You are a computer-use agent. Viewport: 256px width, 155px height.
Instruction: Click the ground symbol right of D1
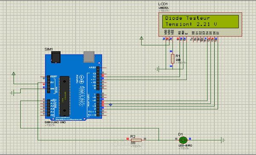tap(223, 140)
